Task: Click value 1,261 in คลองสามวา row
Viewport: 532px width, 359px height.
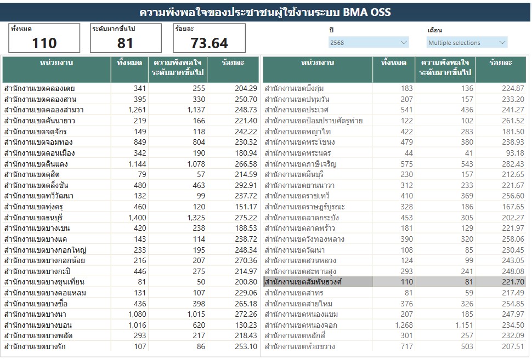Action: pyautogui.click(x=137, y=110)
